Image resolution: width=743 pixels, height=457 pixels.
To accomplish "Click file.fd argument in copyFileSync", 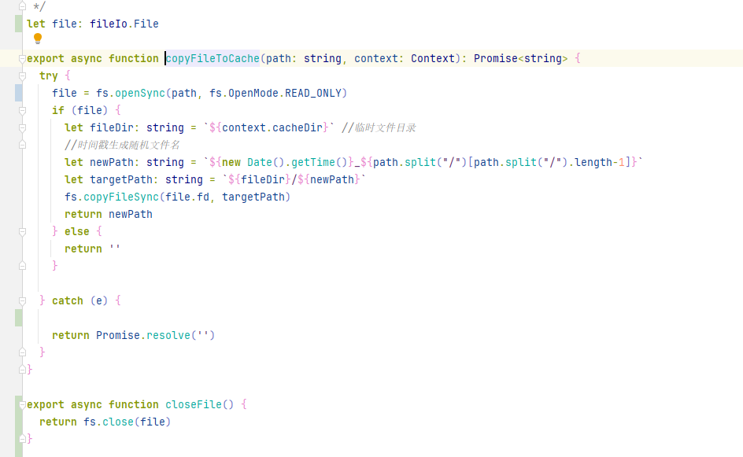I will tap(187, 197).
